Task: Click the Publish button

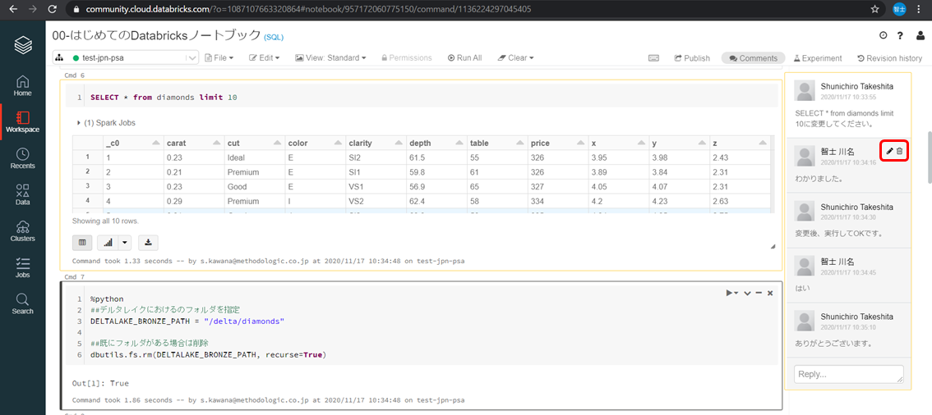Action: point(692,58)
